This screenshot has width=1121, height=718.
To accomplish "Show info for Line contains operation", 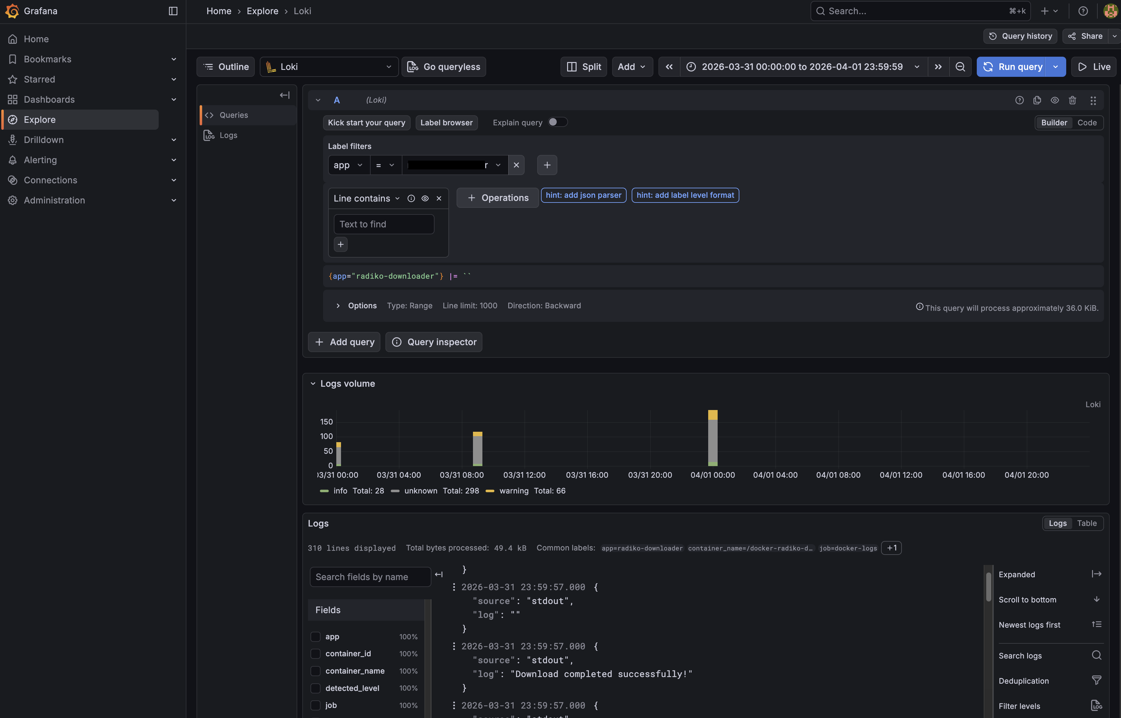I will [411, 199].
